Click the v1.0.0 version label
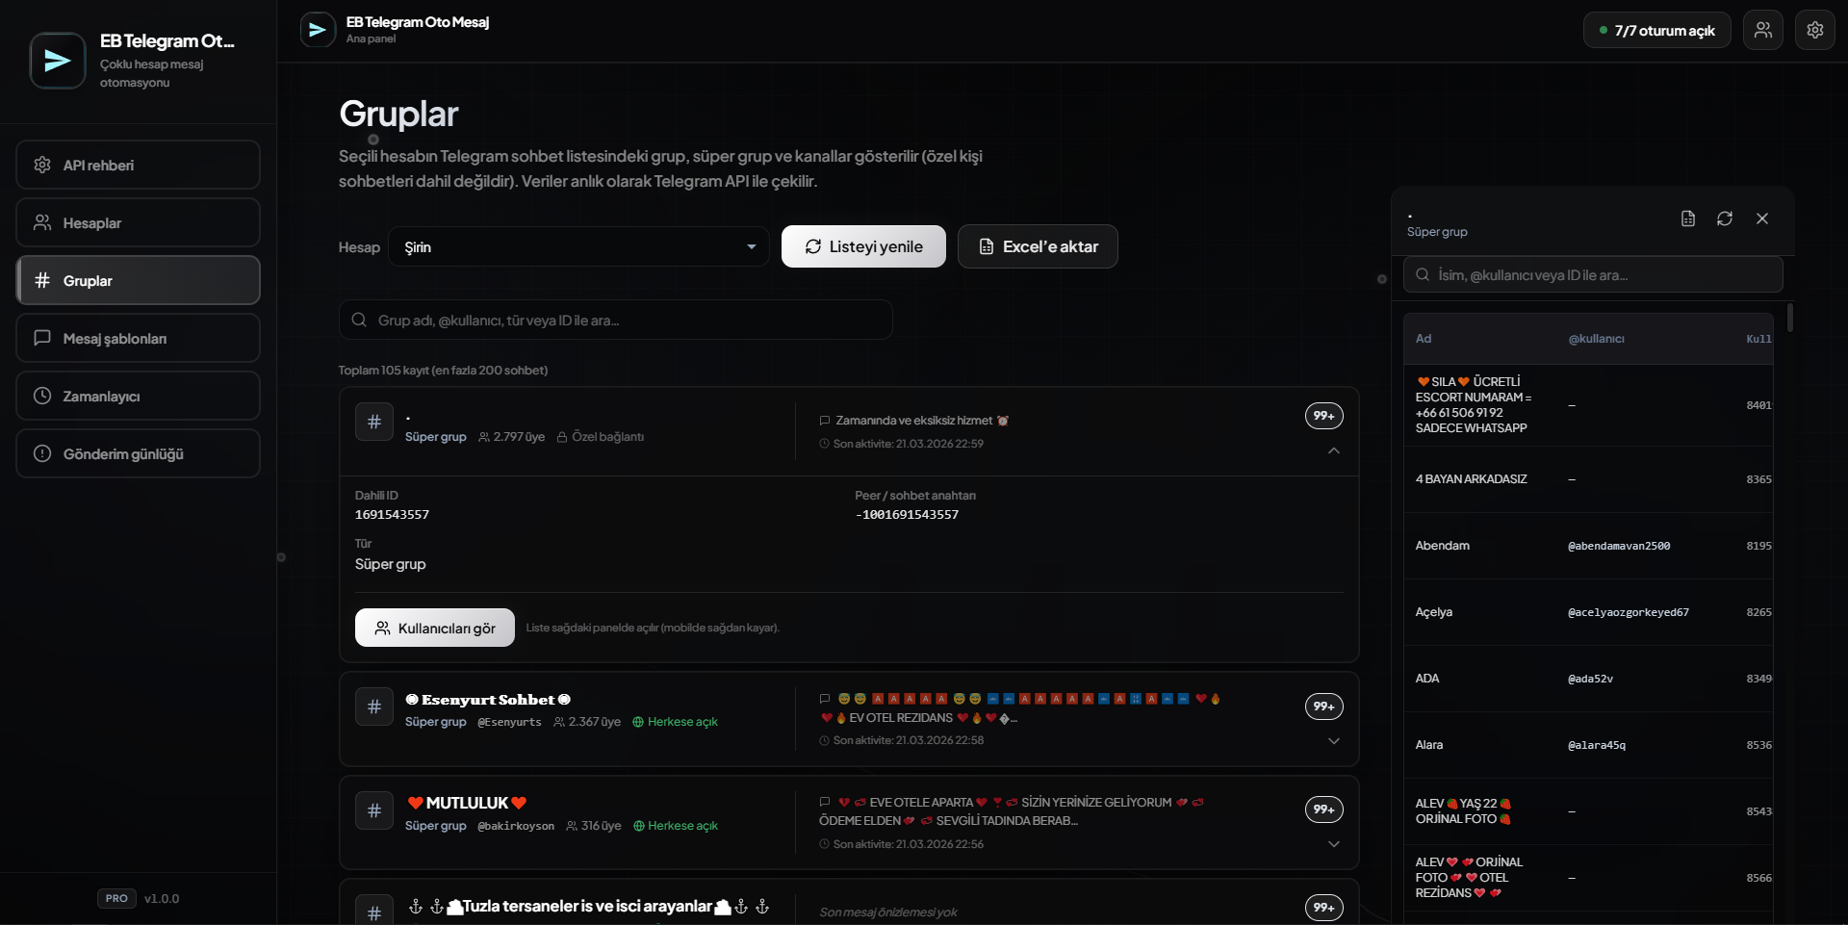 pos(162,898)
